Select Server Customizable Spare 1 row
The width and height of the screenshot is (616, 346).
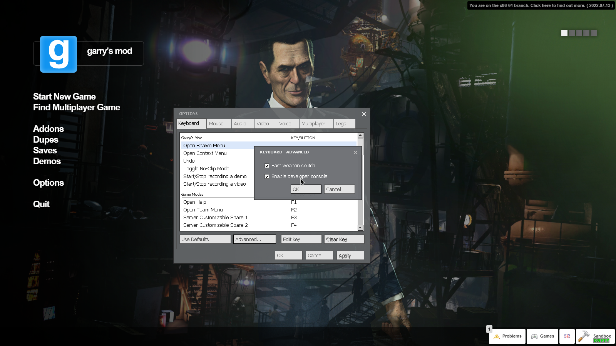(269, 218)
